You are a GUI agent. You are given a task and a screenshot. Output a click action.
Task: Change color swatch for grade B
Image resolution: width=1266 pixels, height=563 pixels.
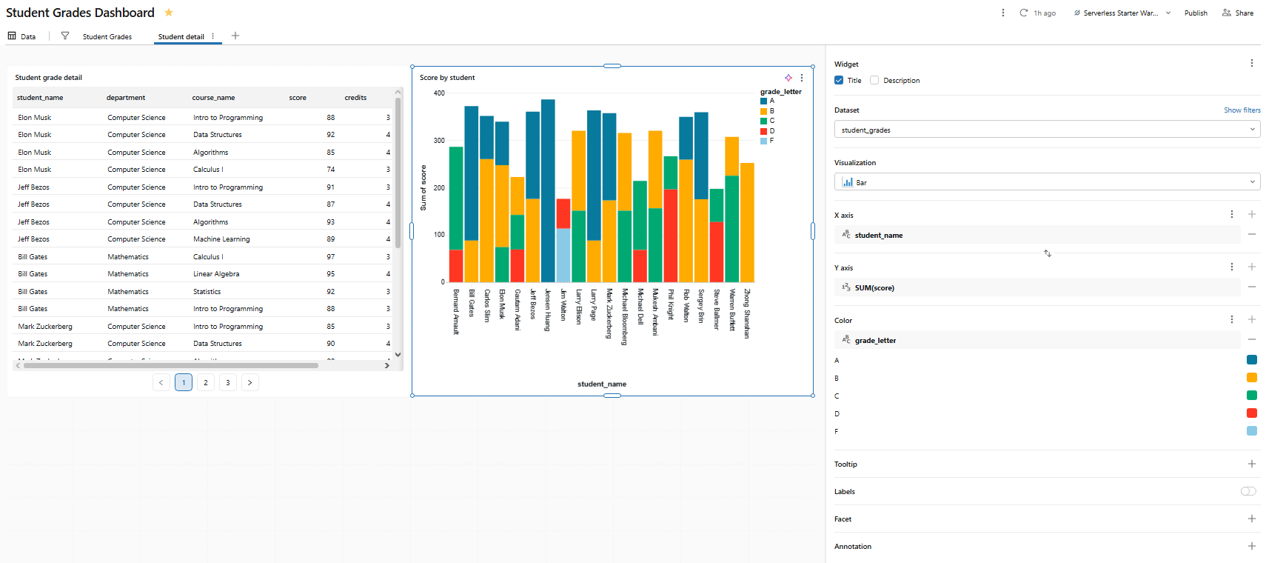(1252, 378)
